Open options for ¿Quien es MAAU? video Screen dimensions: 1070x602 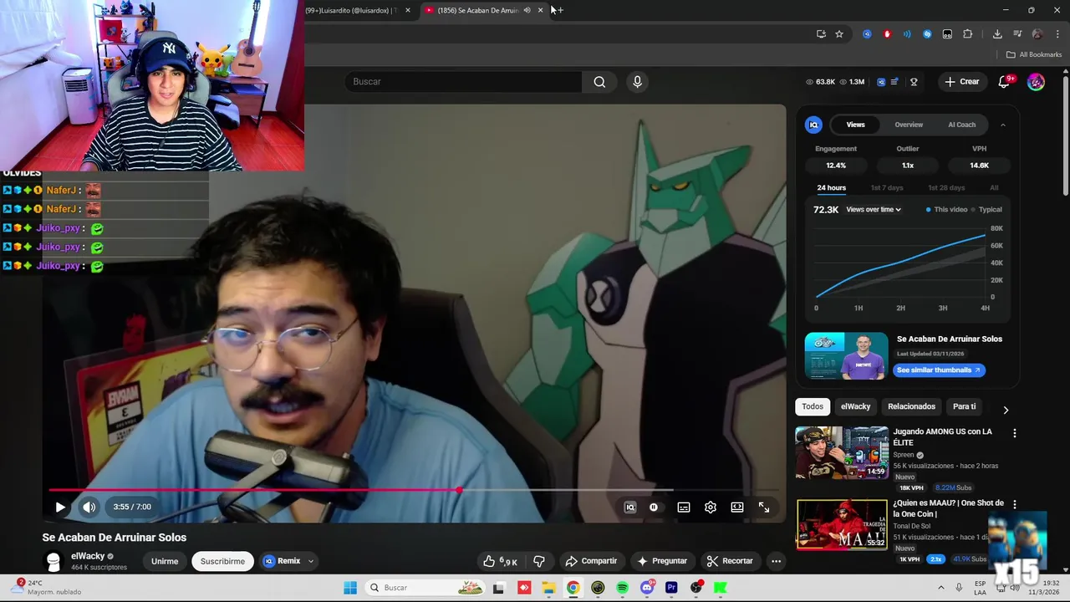tap(1015, 505)
